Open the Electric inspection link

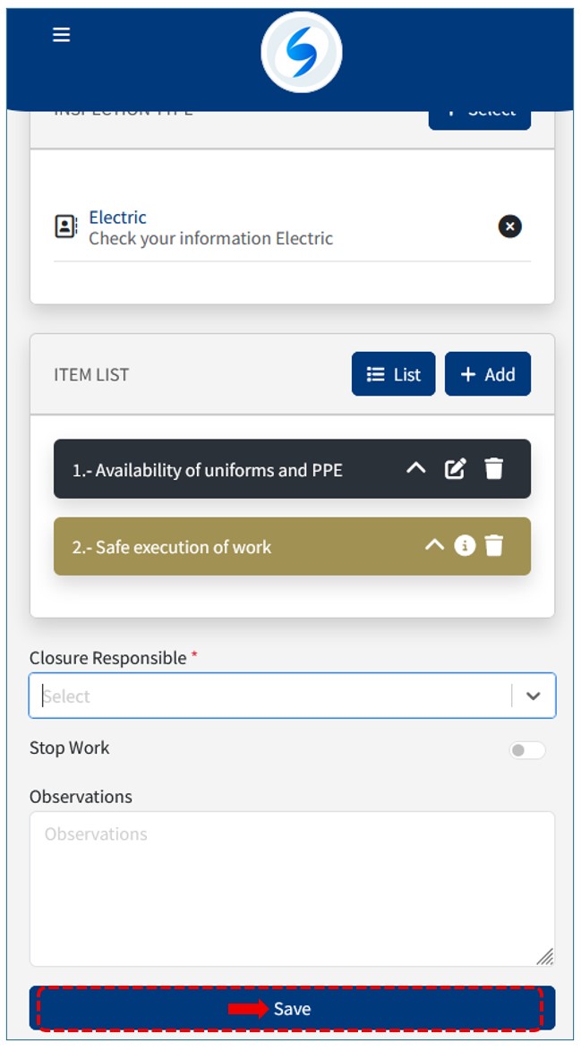pos(117,218)
